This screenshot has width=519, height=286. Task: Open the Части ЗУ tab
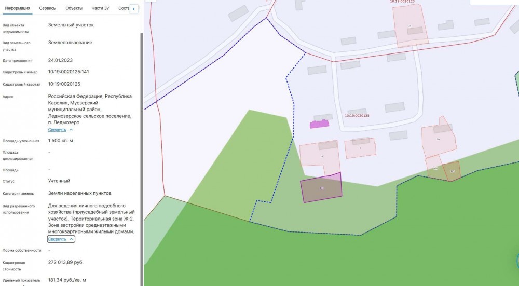click(x=101, y=8)
